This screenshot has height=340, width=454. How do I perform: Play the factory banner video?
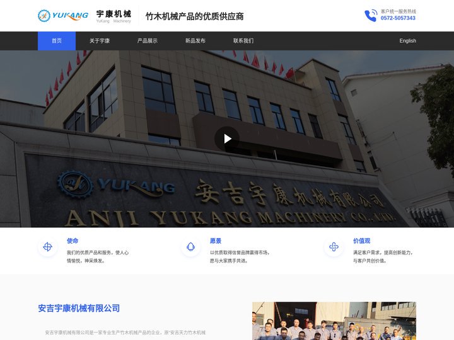(227, 139)
